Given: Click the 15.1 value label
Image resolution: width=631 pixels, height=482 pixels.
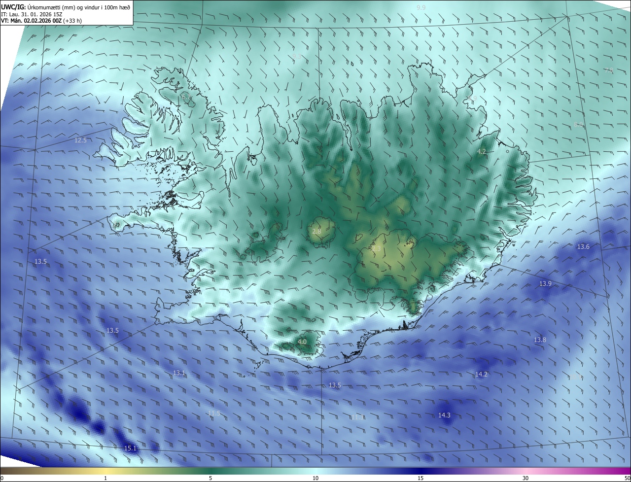Looking at the screenshot, I should click(x=130, y=448).
